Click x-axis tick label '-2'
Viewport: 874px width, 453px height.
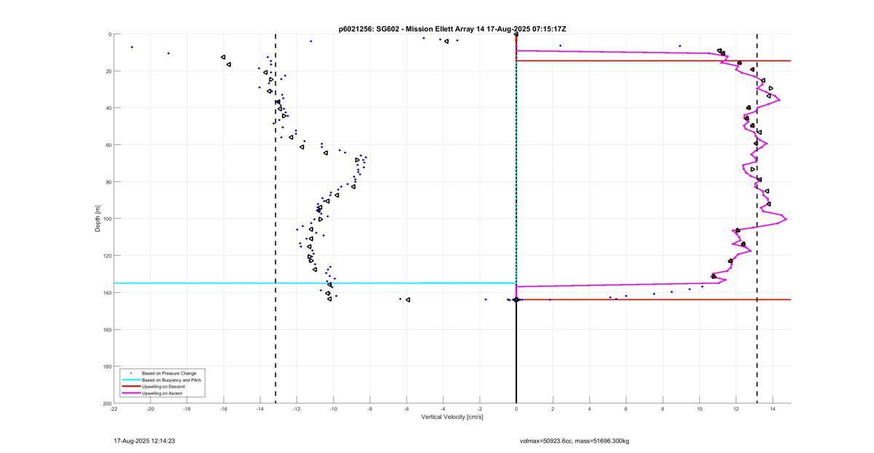(x=479, y=409)
